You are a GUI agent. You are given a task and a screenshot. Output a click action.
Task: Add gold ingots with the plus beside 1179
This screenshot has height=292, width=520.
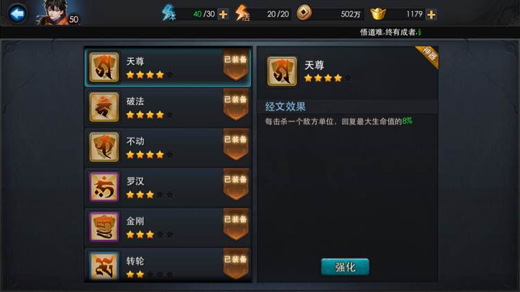click(431, 15)
